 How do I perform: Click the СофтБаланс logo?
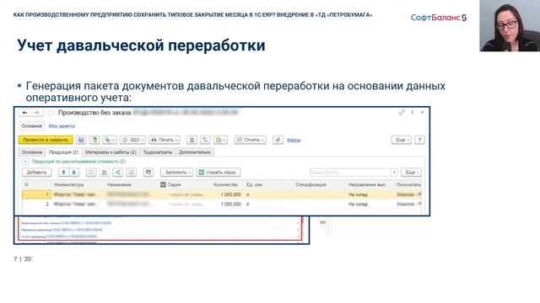pos(439,18)
